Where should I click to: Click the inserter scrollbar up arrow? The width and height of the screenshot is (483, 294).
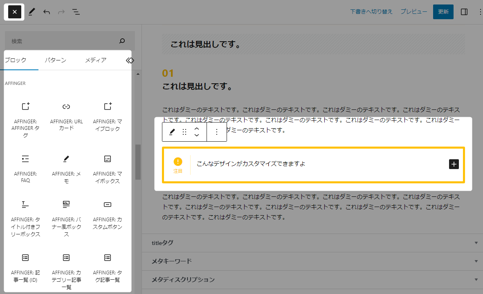[138, 74]
